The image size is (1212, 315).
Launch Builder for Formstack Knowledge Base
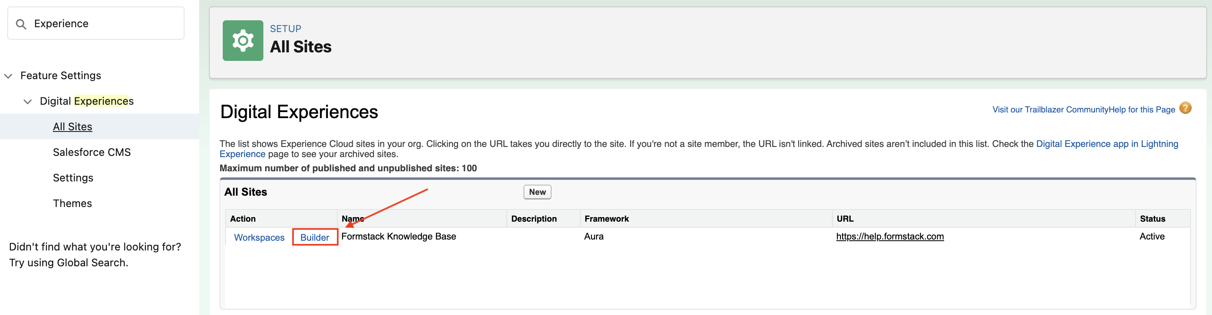coord(314,237)
